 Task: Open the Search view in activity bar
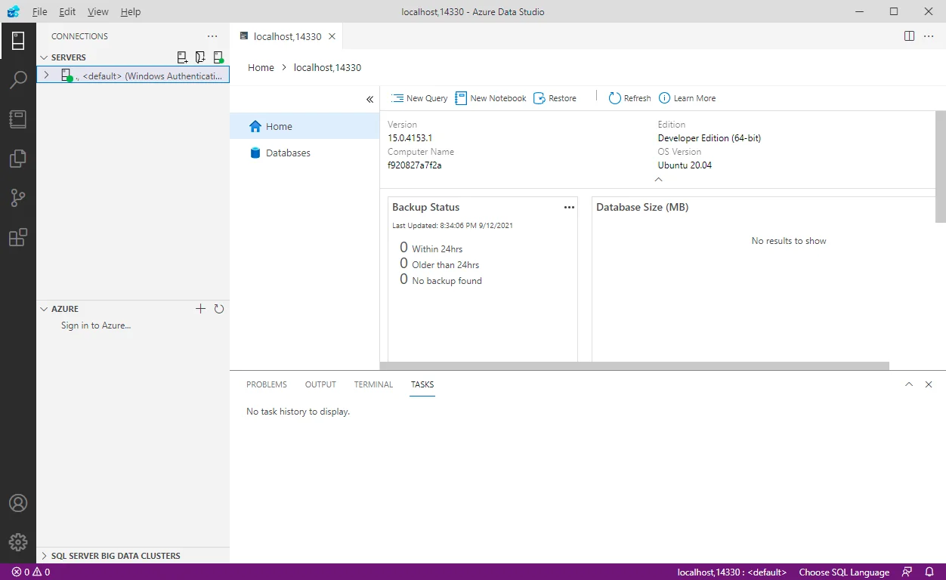point(18,80)
